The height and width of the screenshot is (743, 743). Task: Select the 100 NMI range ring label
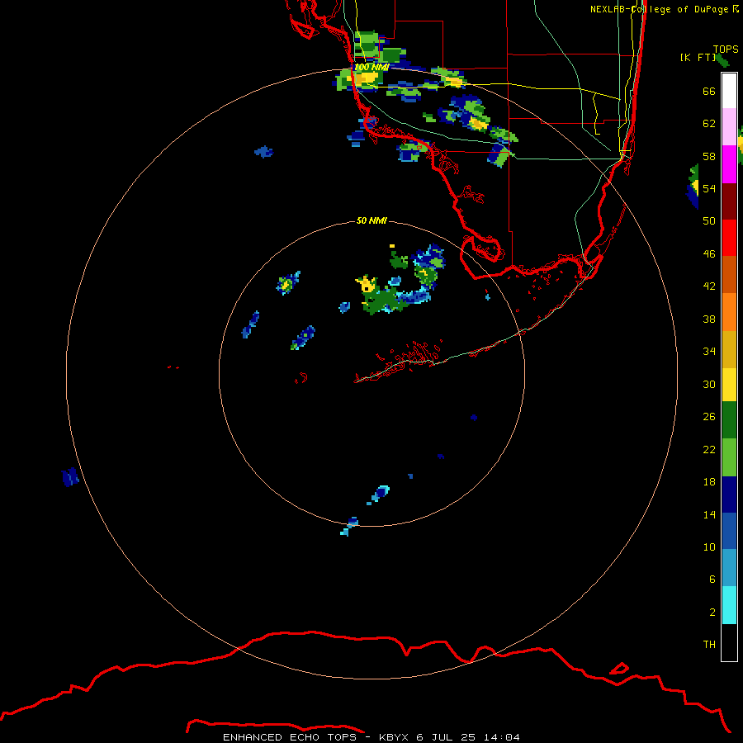[371, 67]
